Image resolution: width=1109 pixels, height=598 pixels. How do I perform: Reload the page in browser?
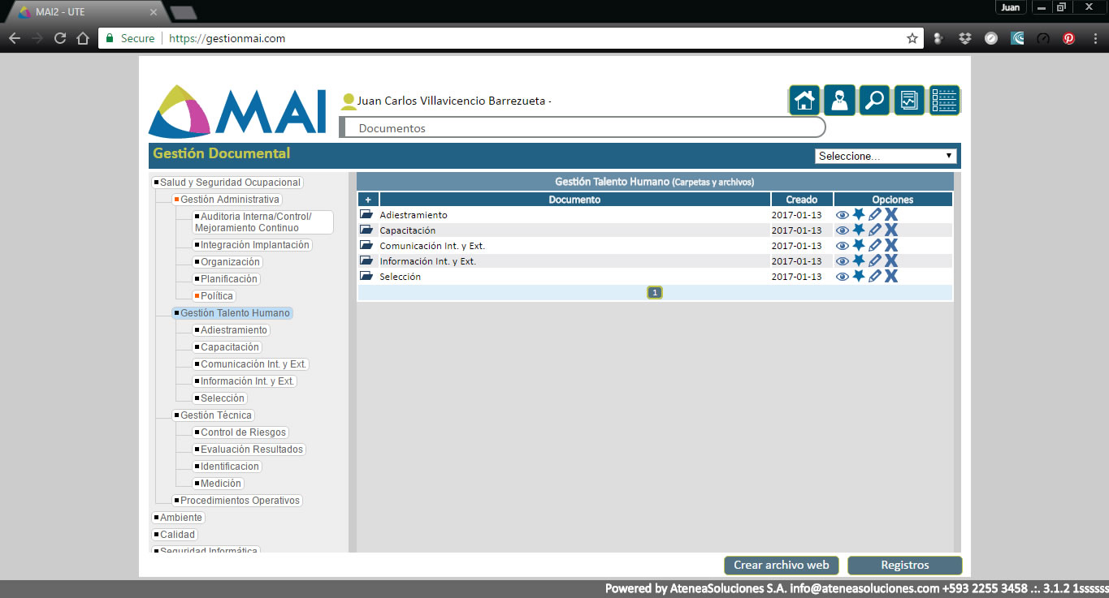[x=60, y=38]
